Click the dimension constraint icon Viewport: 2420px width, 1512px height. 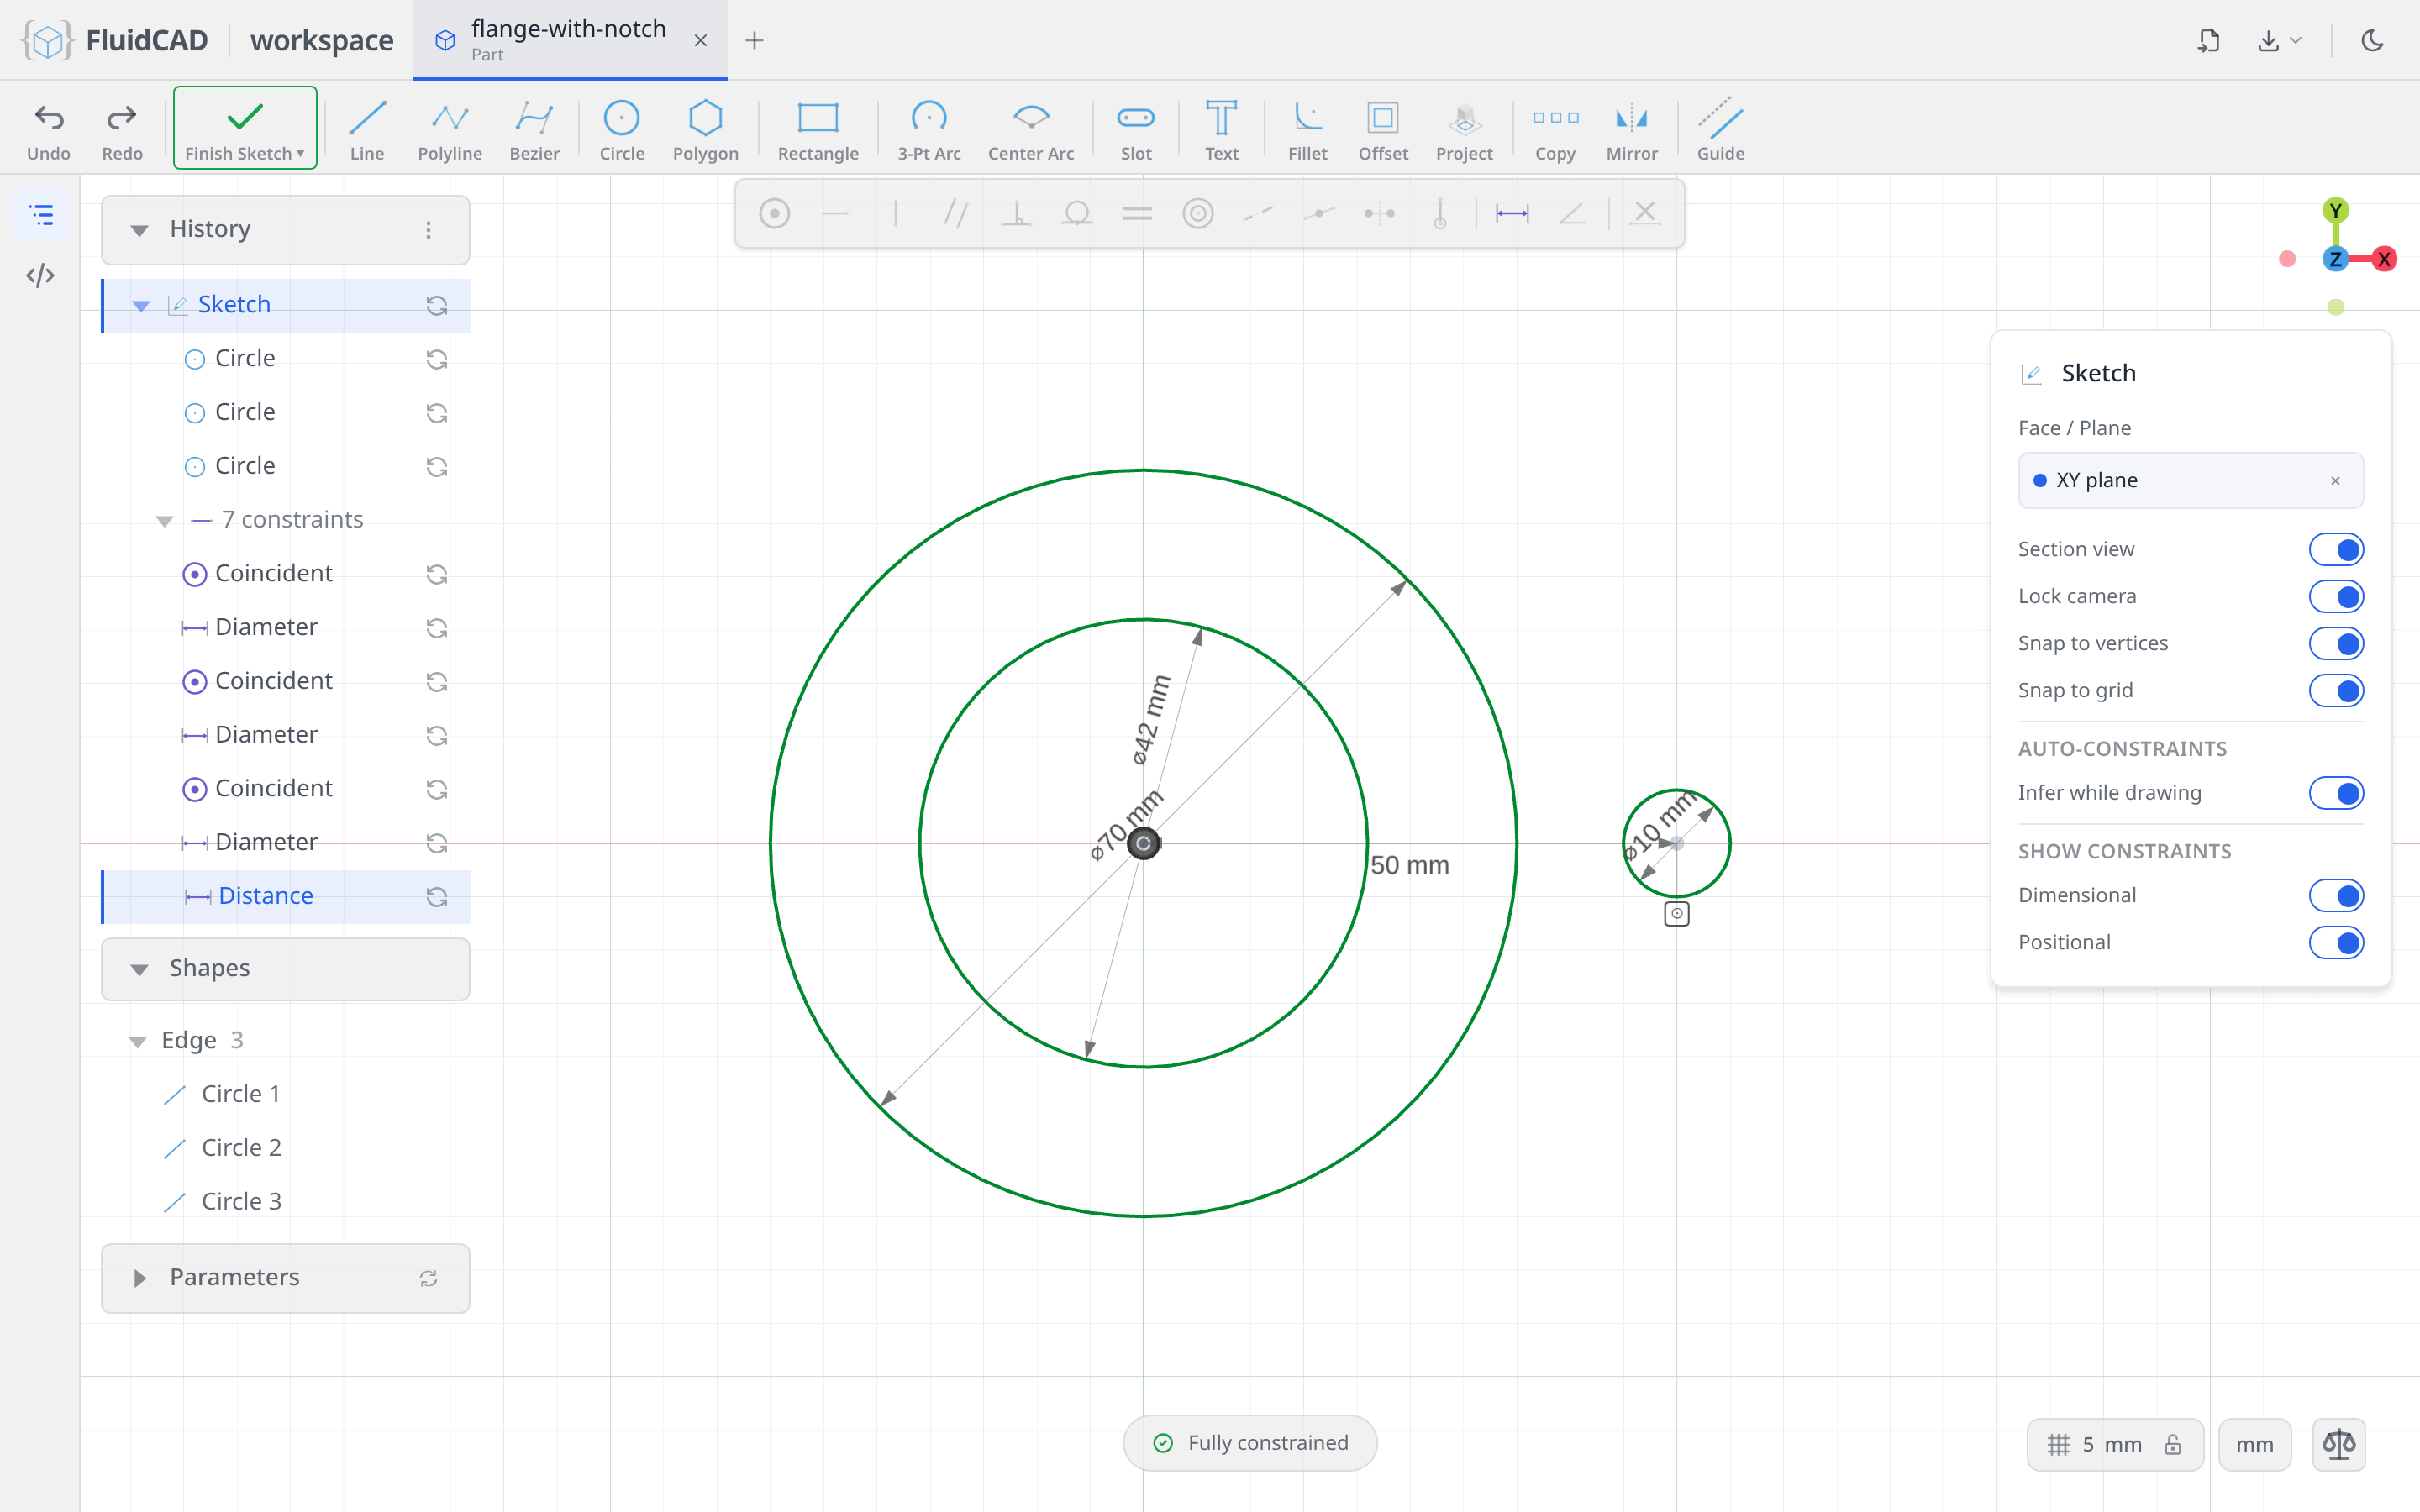[1511, 213]
